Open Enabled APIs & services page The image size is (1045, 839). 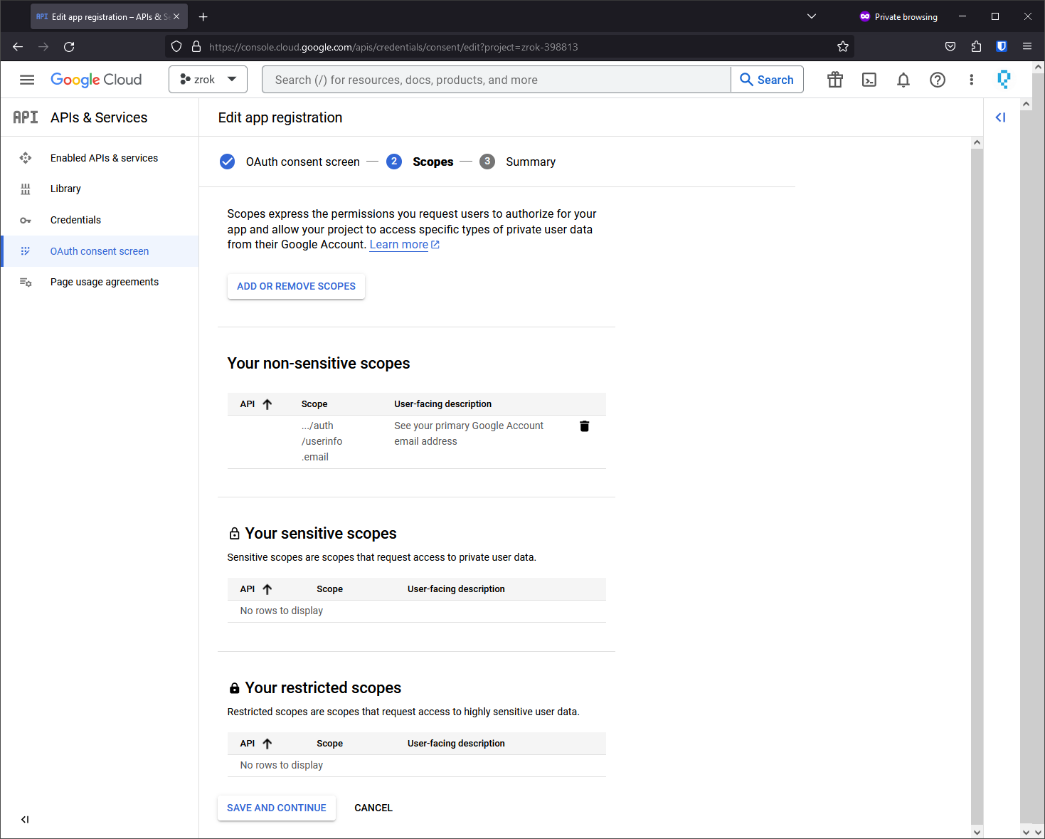click(104, 158)
